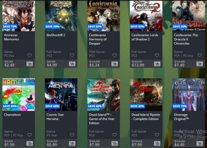Wishlist Amnesia: Memories with heart icon

coord(30,55)
